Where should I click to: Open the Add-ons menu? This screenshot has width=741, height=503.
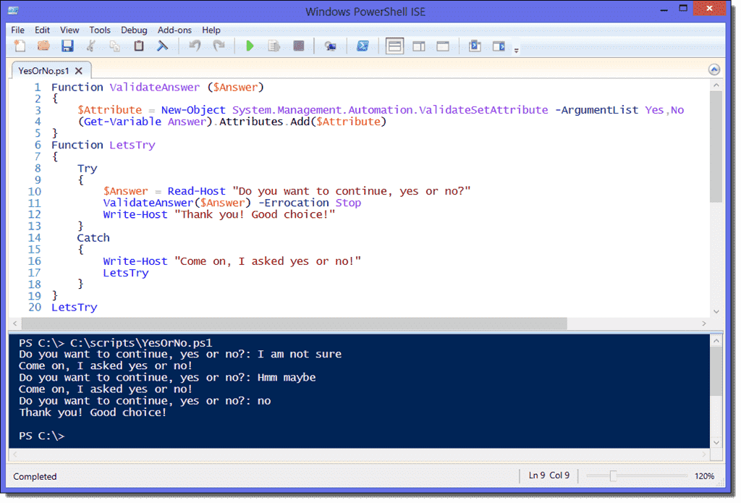pyautogui.click(x=174, y=30)
